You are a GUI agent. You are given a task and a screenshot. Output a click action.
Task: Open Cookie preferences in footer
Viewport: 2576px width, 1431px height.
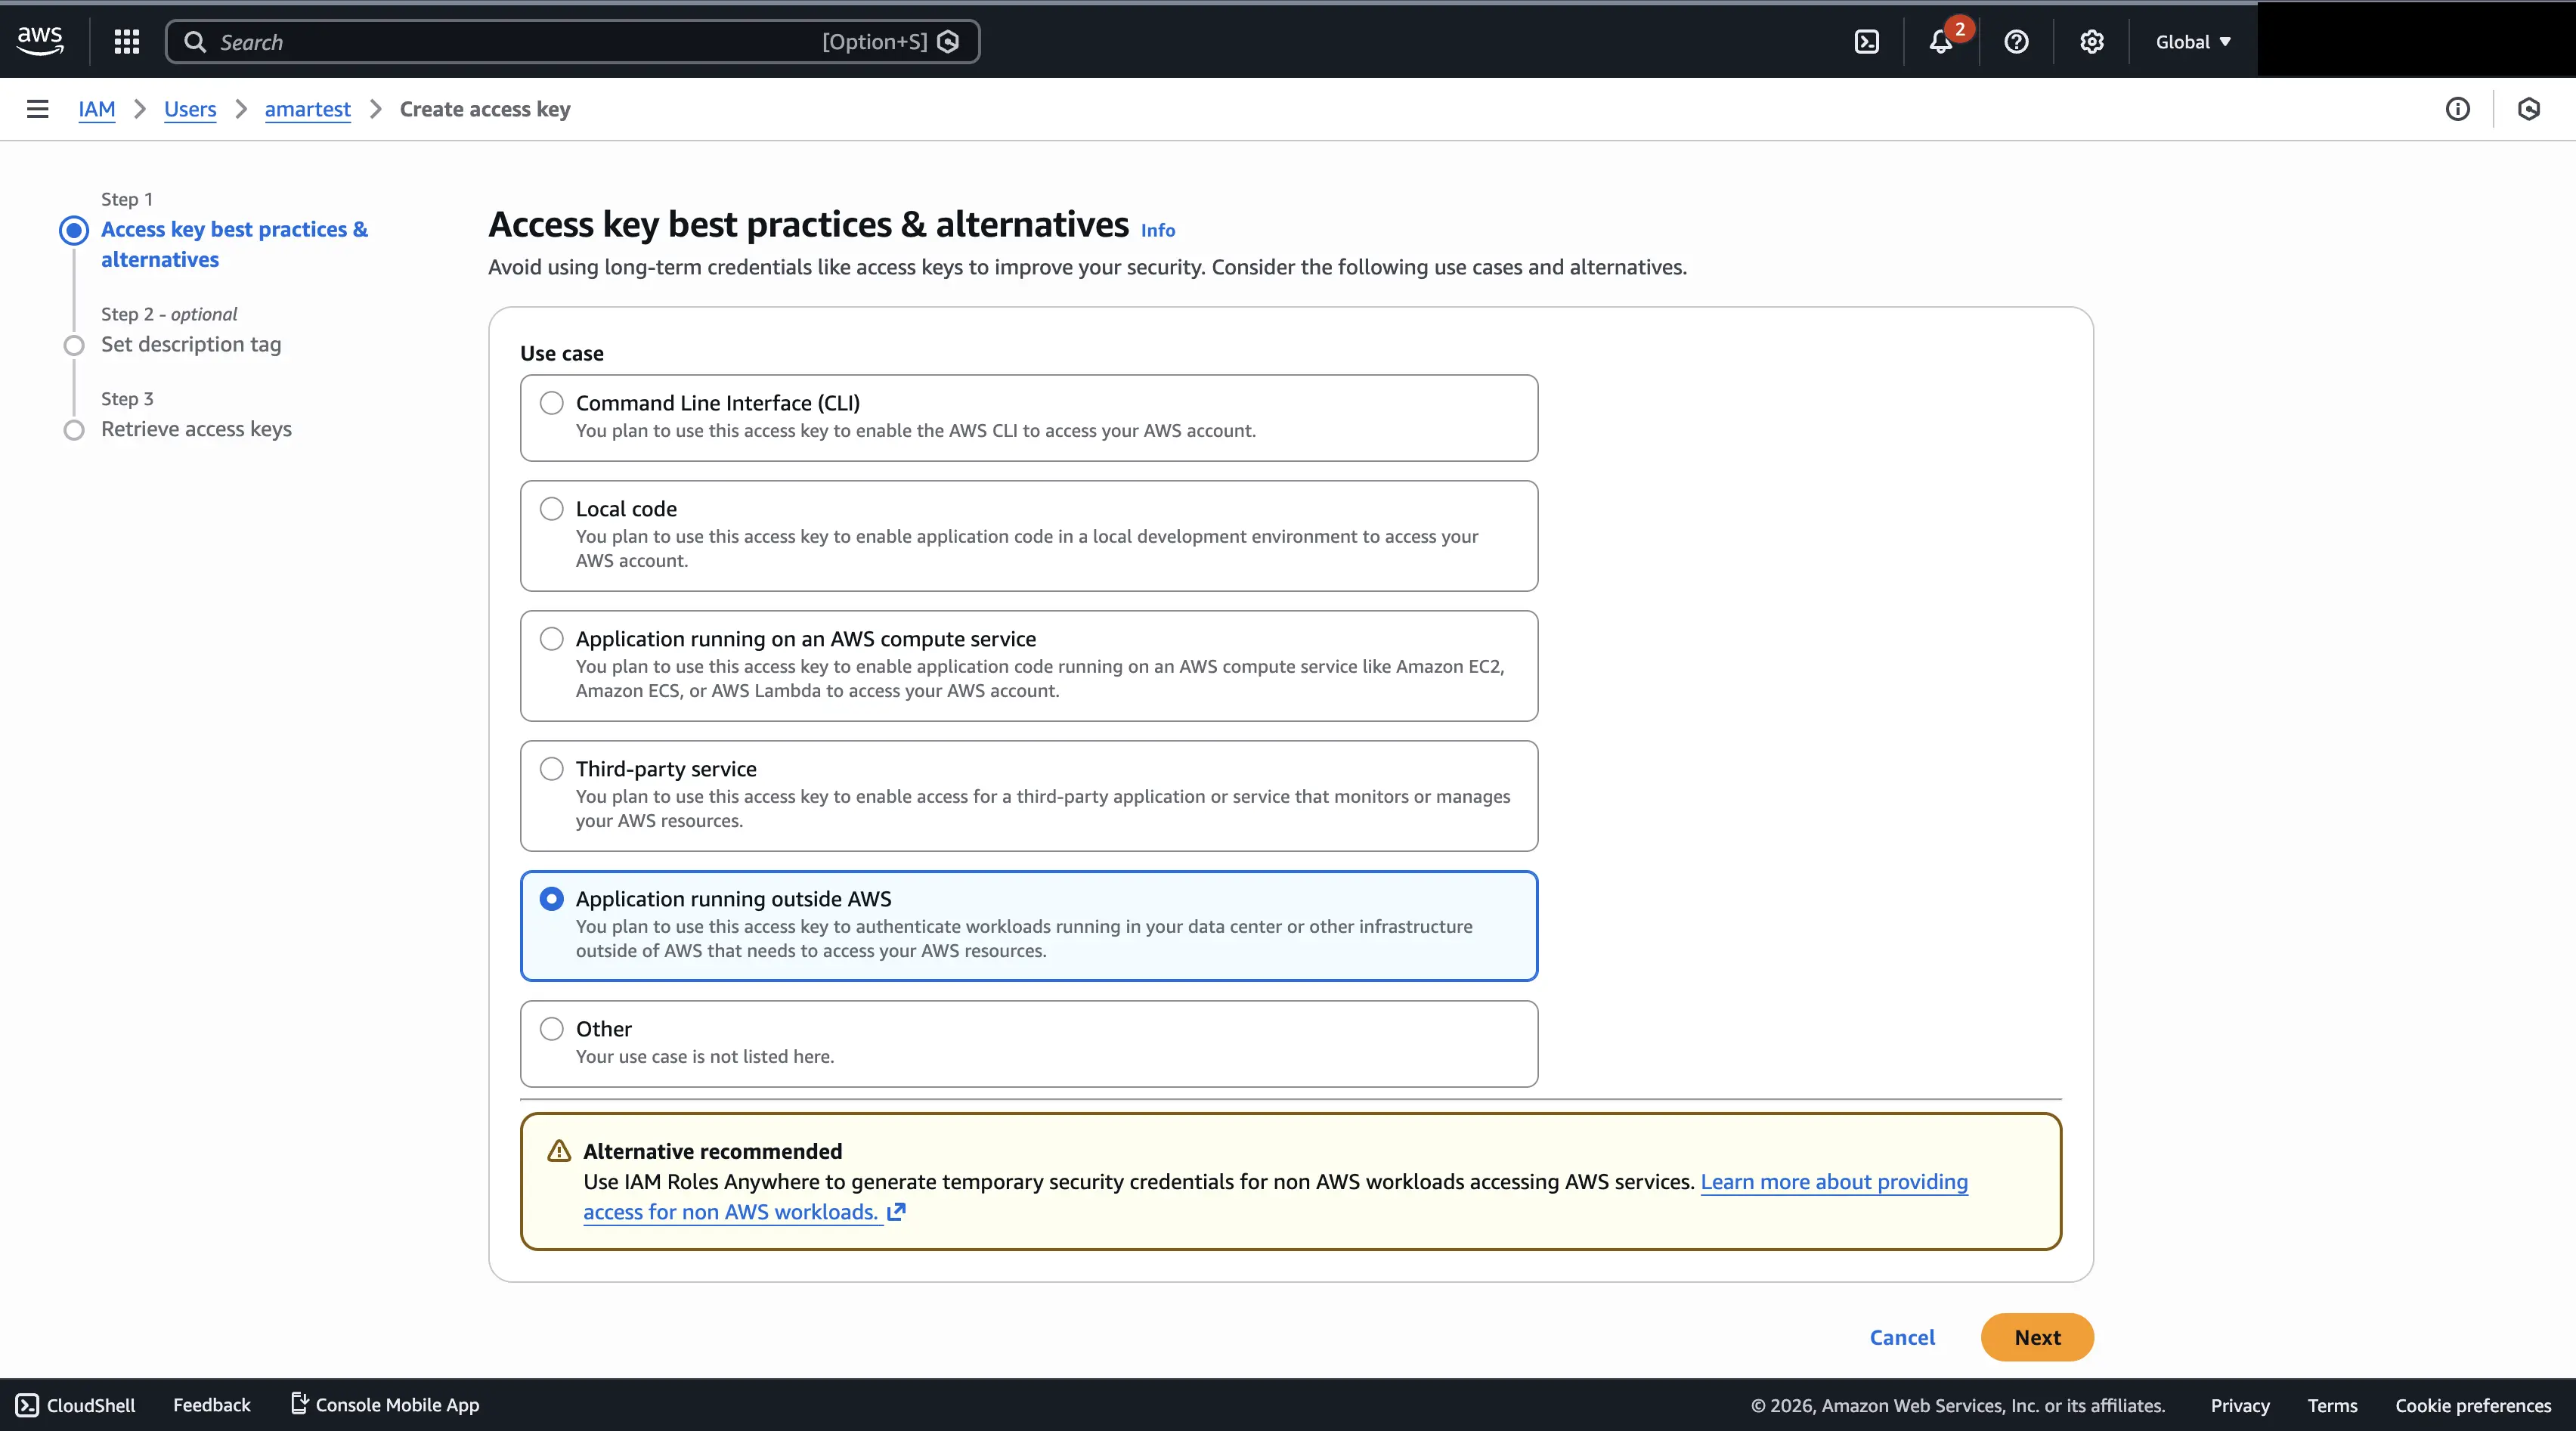pos(2473,1405)
